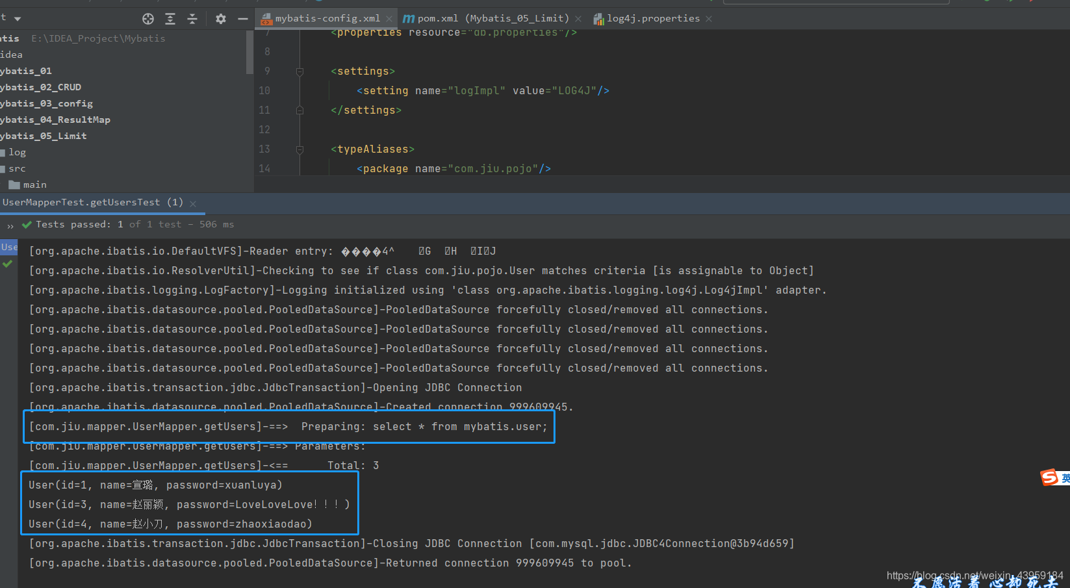The image size is (1070, 588).
Task: Click the Closing JDBC Connection log line
Action: [412, 544]
